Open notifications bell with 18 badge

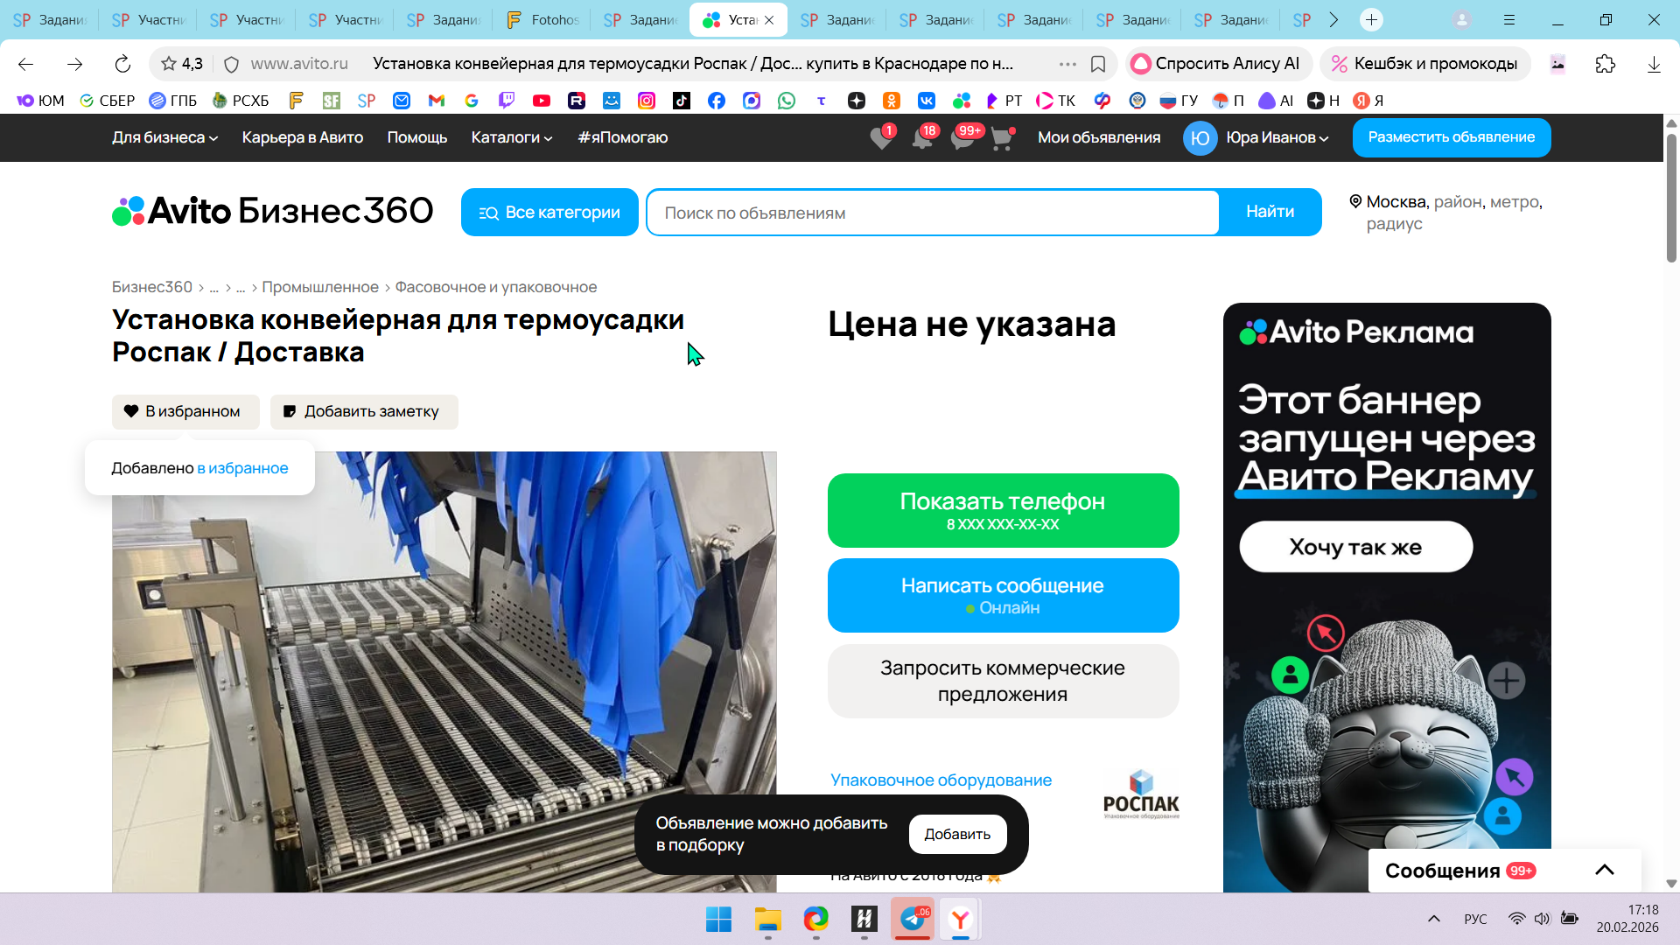pyautogui.click(x=921, y=138)
